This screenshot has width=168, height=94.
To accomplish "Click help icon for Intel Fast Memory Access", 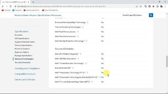I will (x=78, y=32).
